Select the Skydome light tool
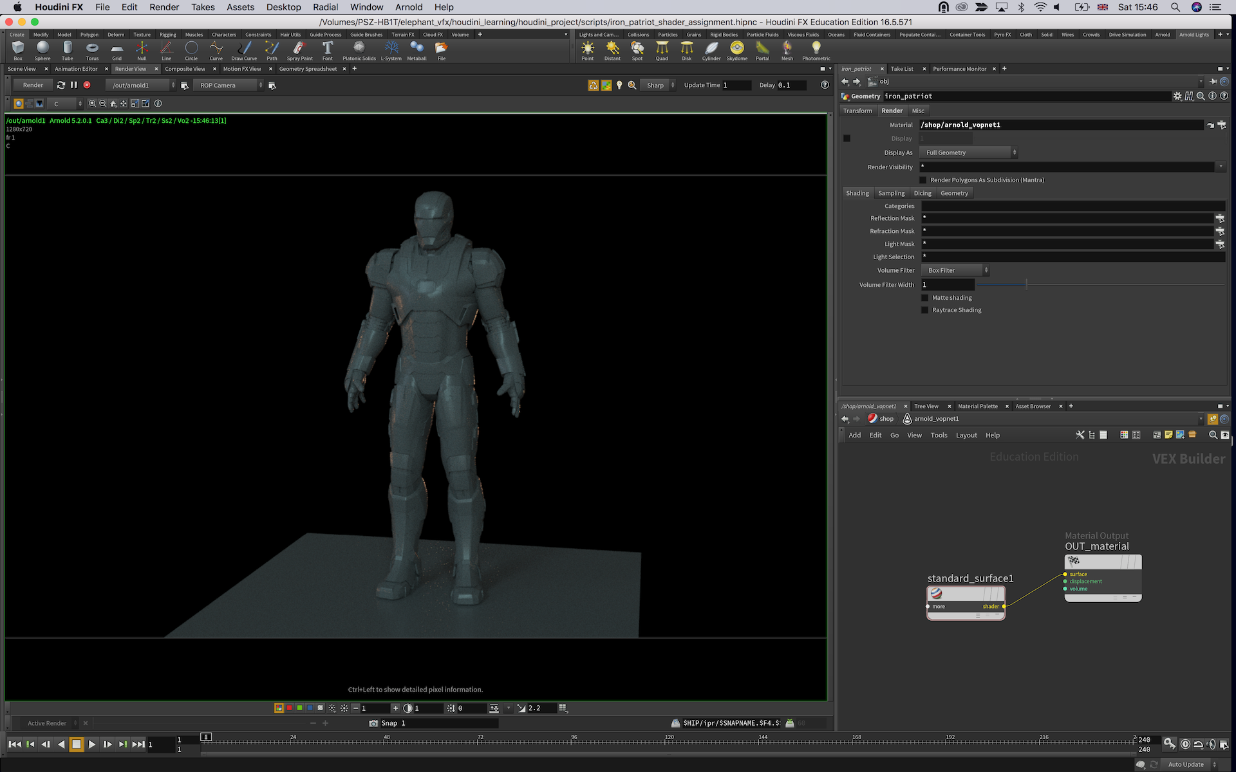The height and width of the screenshot is (772, 1236). coord(736,48)
